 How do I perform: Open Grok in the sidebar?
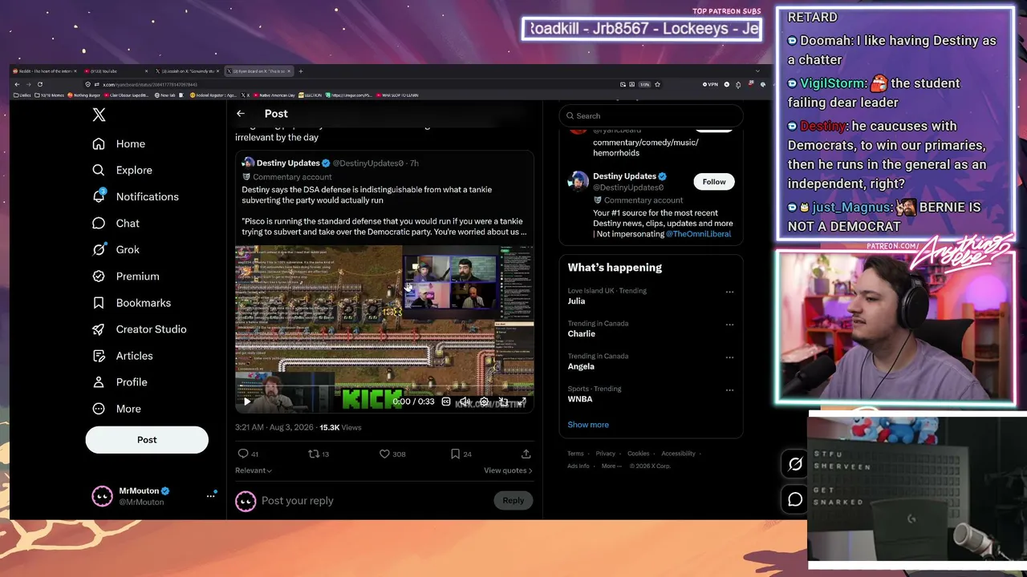click(x=116, y=249)
